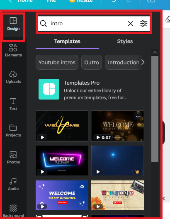Choose purple 'WELCOME TO MY CHANNEL' template

pos(62,195)
